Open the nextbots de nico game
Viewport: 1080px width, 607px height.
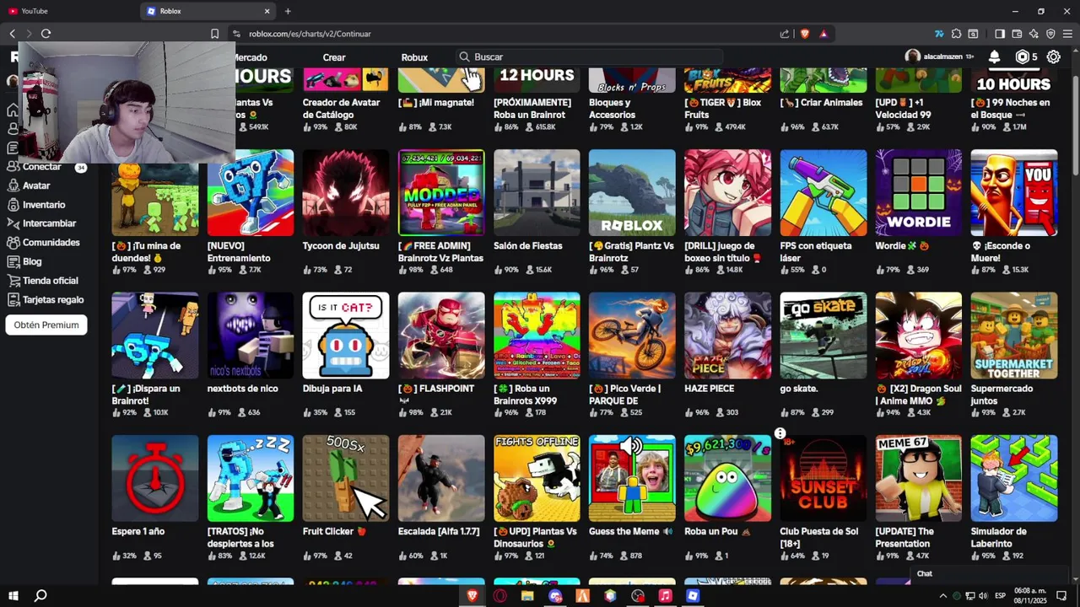click(x=250, y=336)
